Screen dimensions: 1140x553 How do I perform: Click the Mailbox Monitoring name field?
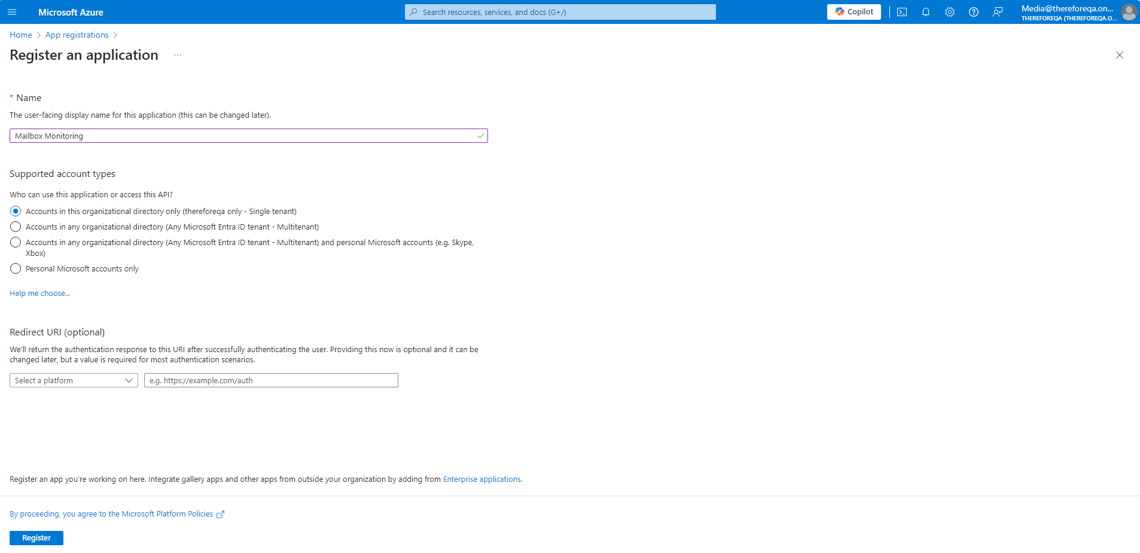[248, 136]
